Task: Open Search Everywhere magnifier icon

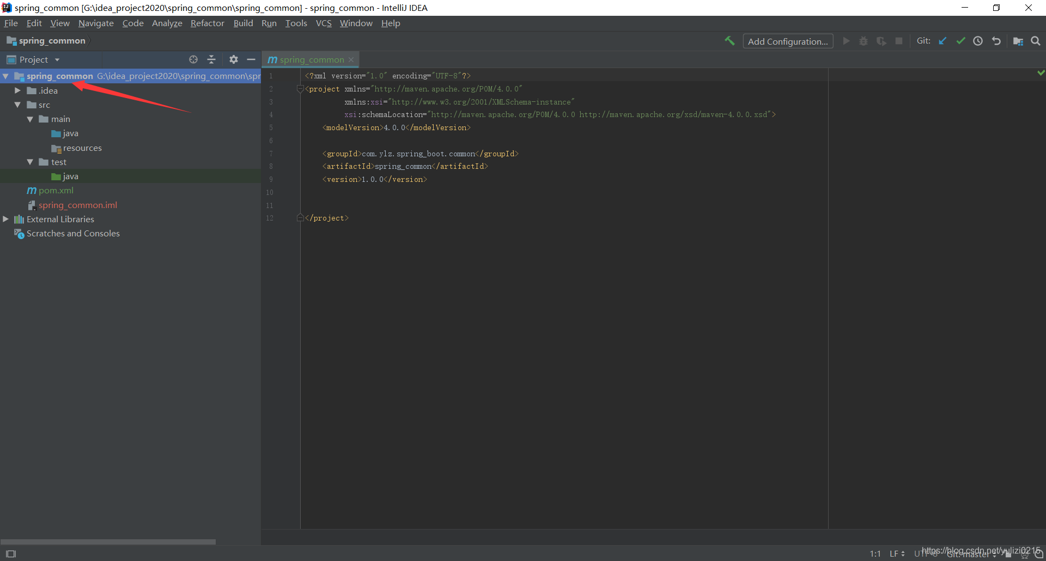Action: [1036, 41]
